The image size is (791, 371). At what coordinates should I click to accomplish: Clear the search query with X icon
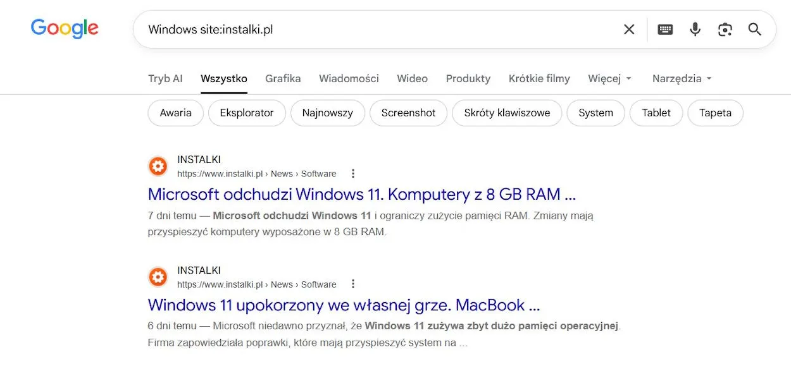pos(629,29)
